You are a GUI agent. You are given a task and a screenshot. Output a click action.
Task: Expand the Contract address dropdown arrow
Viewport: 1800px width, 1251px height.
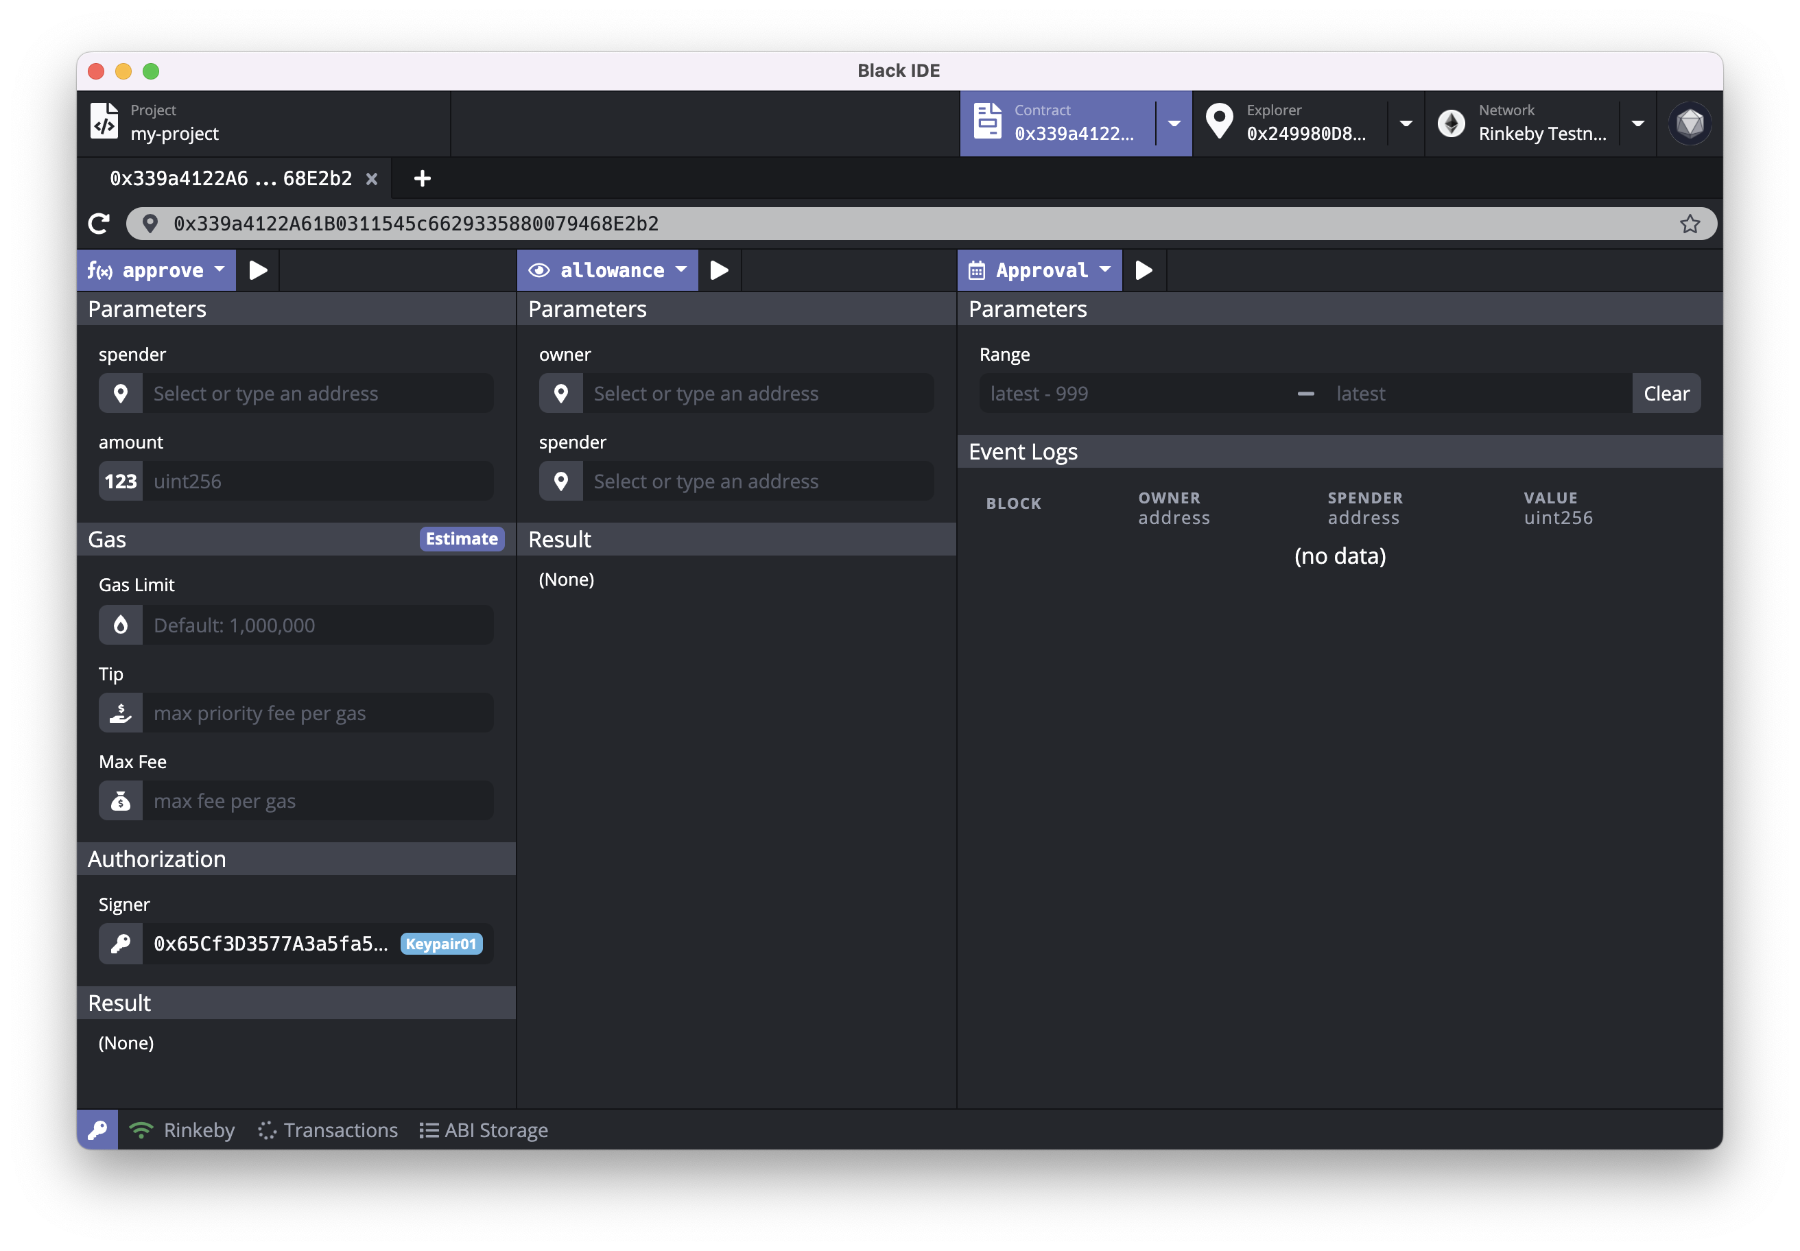click(1174, 124)
